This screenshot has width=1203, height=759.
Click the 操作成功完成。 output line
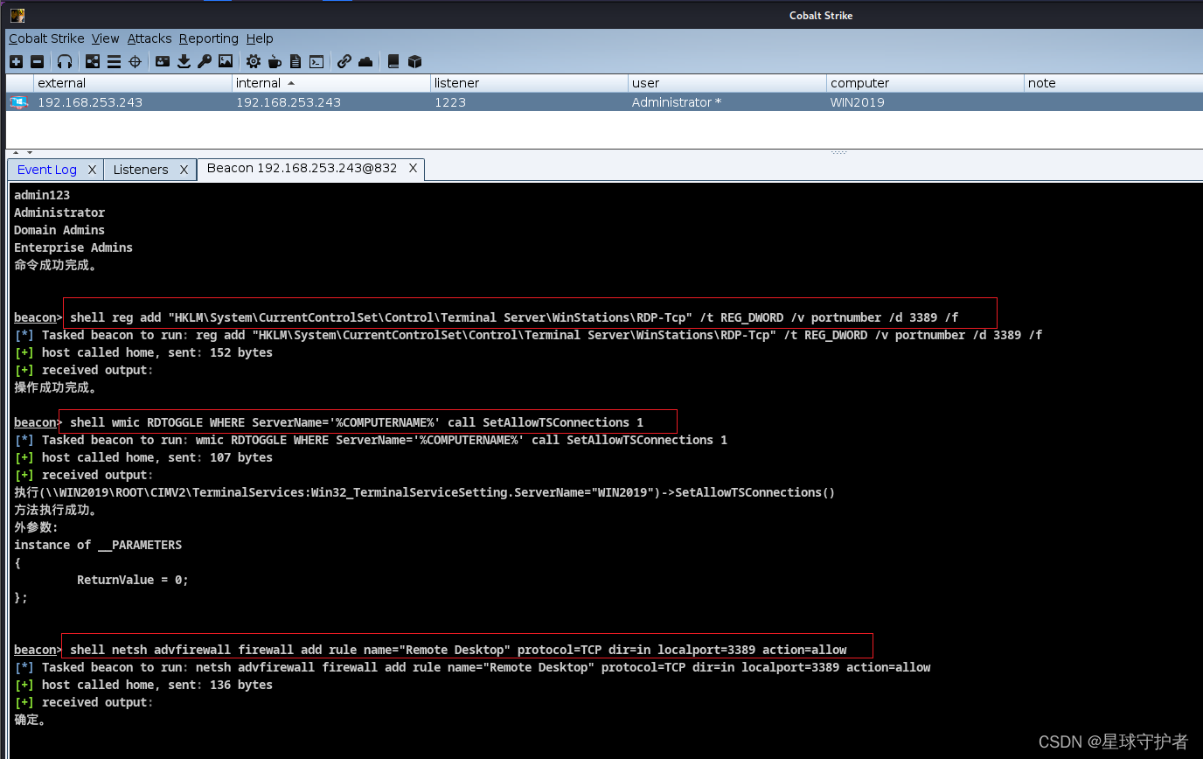point(56,387)
